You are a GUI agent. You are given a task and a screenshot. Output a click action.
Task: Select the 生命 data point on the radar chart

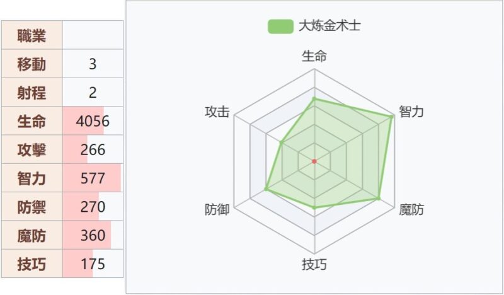coord(314,98)
